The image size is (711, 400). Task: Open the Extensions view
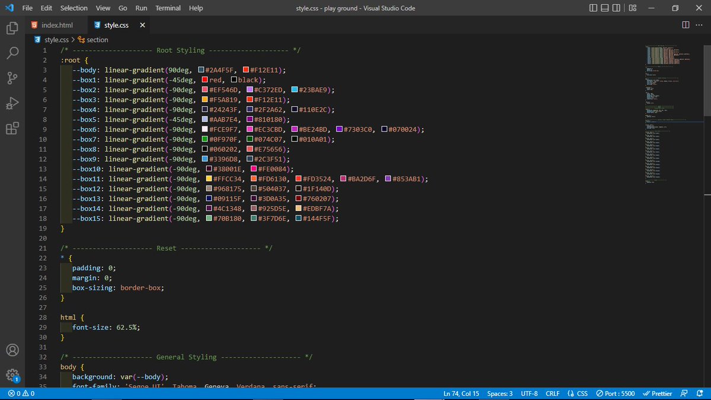click(x=12, y=129)
